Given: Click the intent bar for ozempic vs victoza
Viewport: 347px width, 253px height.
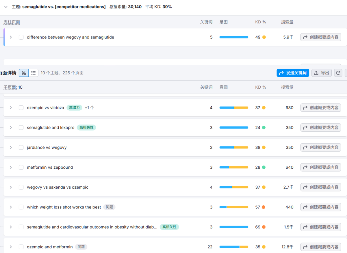Looking at the screenshot, I should [234, 108].
